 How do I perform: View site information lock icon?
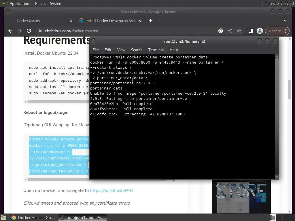pyautogui.click(x=40, y=31)
